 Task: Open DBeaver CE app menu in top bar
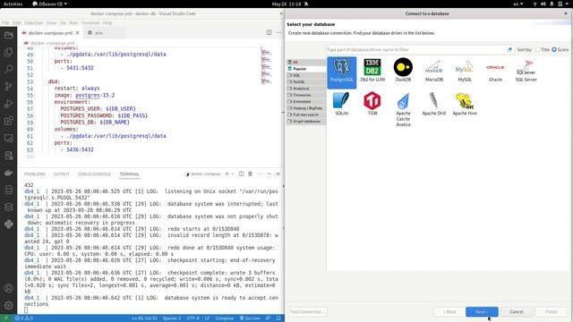pyautogui.click(x=50, y=4)
